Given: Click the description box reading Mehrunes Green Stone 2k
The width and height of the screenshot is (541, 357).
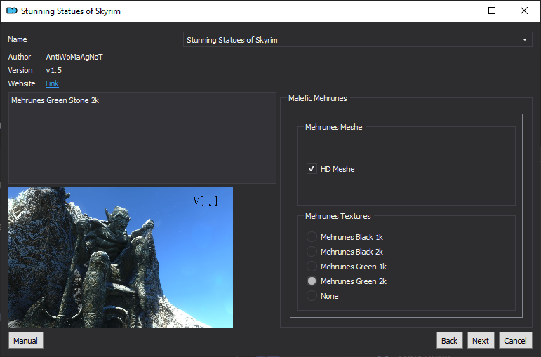Looking at the screenshot, I should coord(142,137).
